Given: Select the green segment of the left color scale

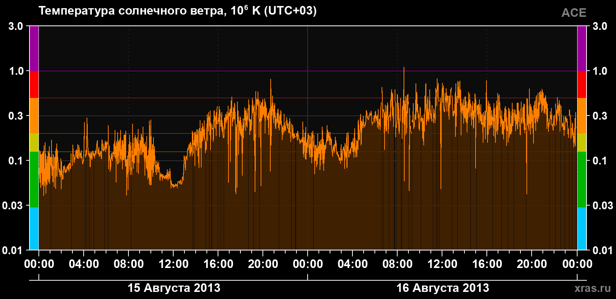Looking at the screenshot, I should tap(34, 179).
